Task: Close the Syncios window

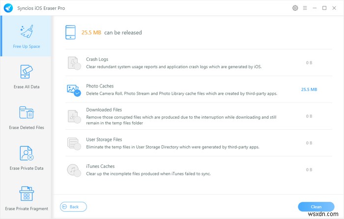Action: coord(334,8)
